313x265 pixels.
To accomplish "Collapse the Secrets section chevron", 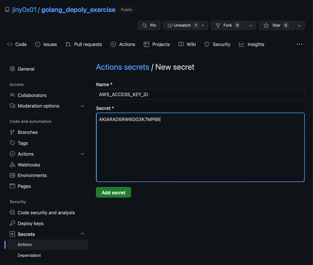I will click(82, 234).
